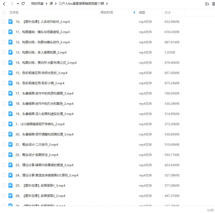Open 20、头像插画·细节调整和后期处理_3.mp4
Image resolution: width=215 pixels, height=213 pixels.
45,134
